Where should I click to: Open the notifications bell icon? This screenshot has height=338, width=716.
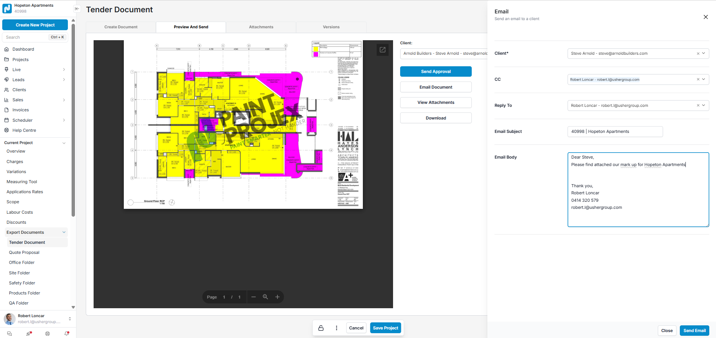click(x=67, y=334)
